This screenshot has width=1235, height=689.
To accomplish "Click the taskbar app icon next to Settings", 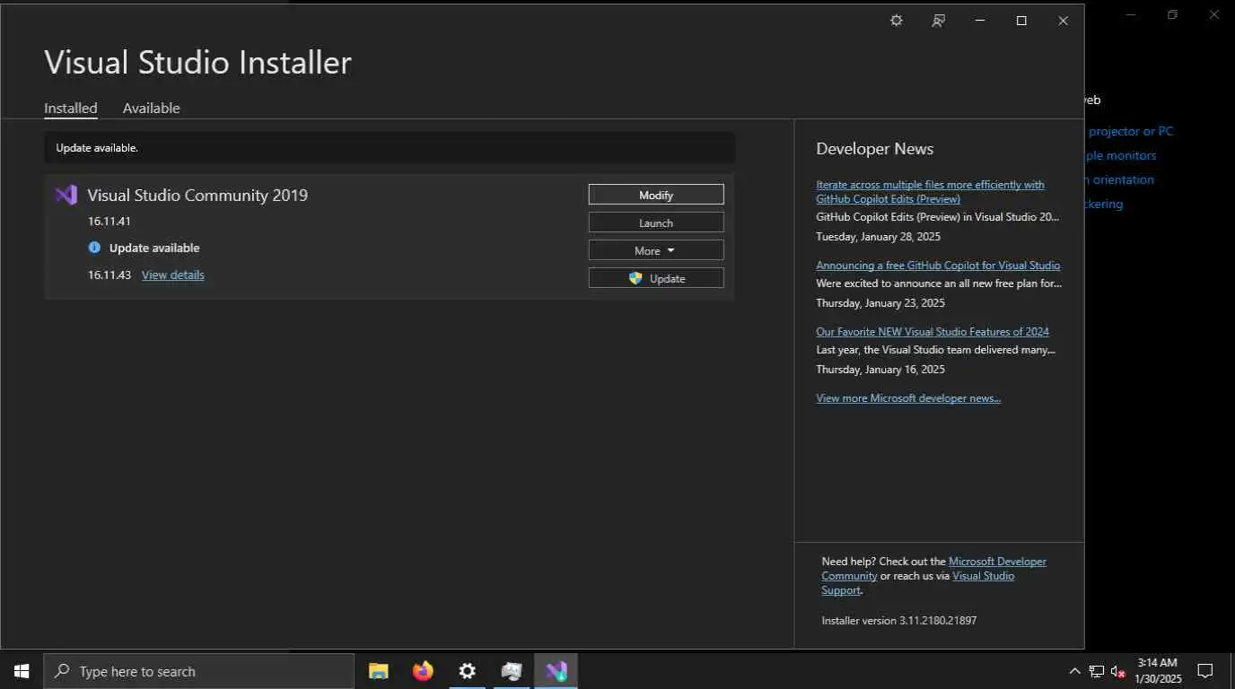I will click(x=512, y=671).
